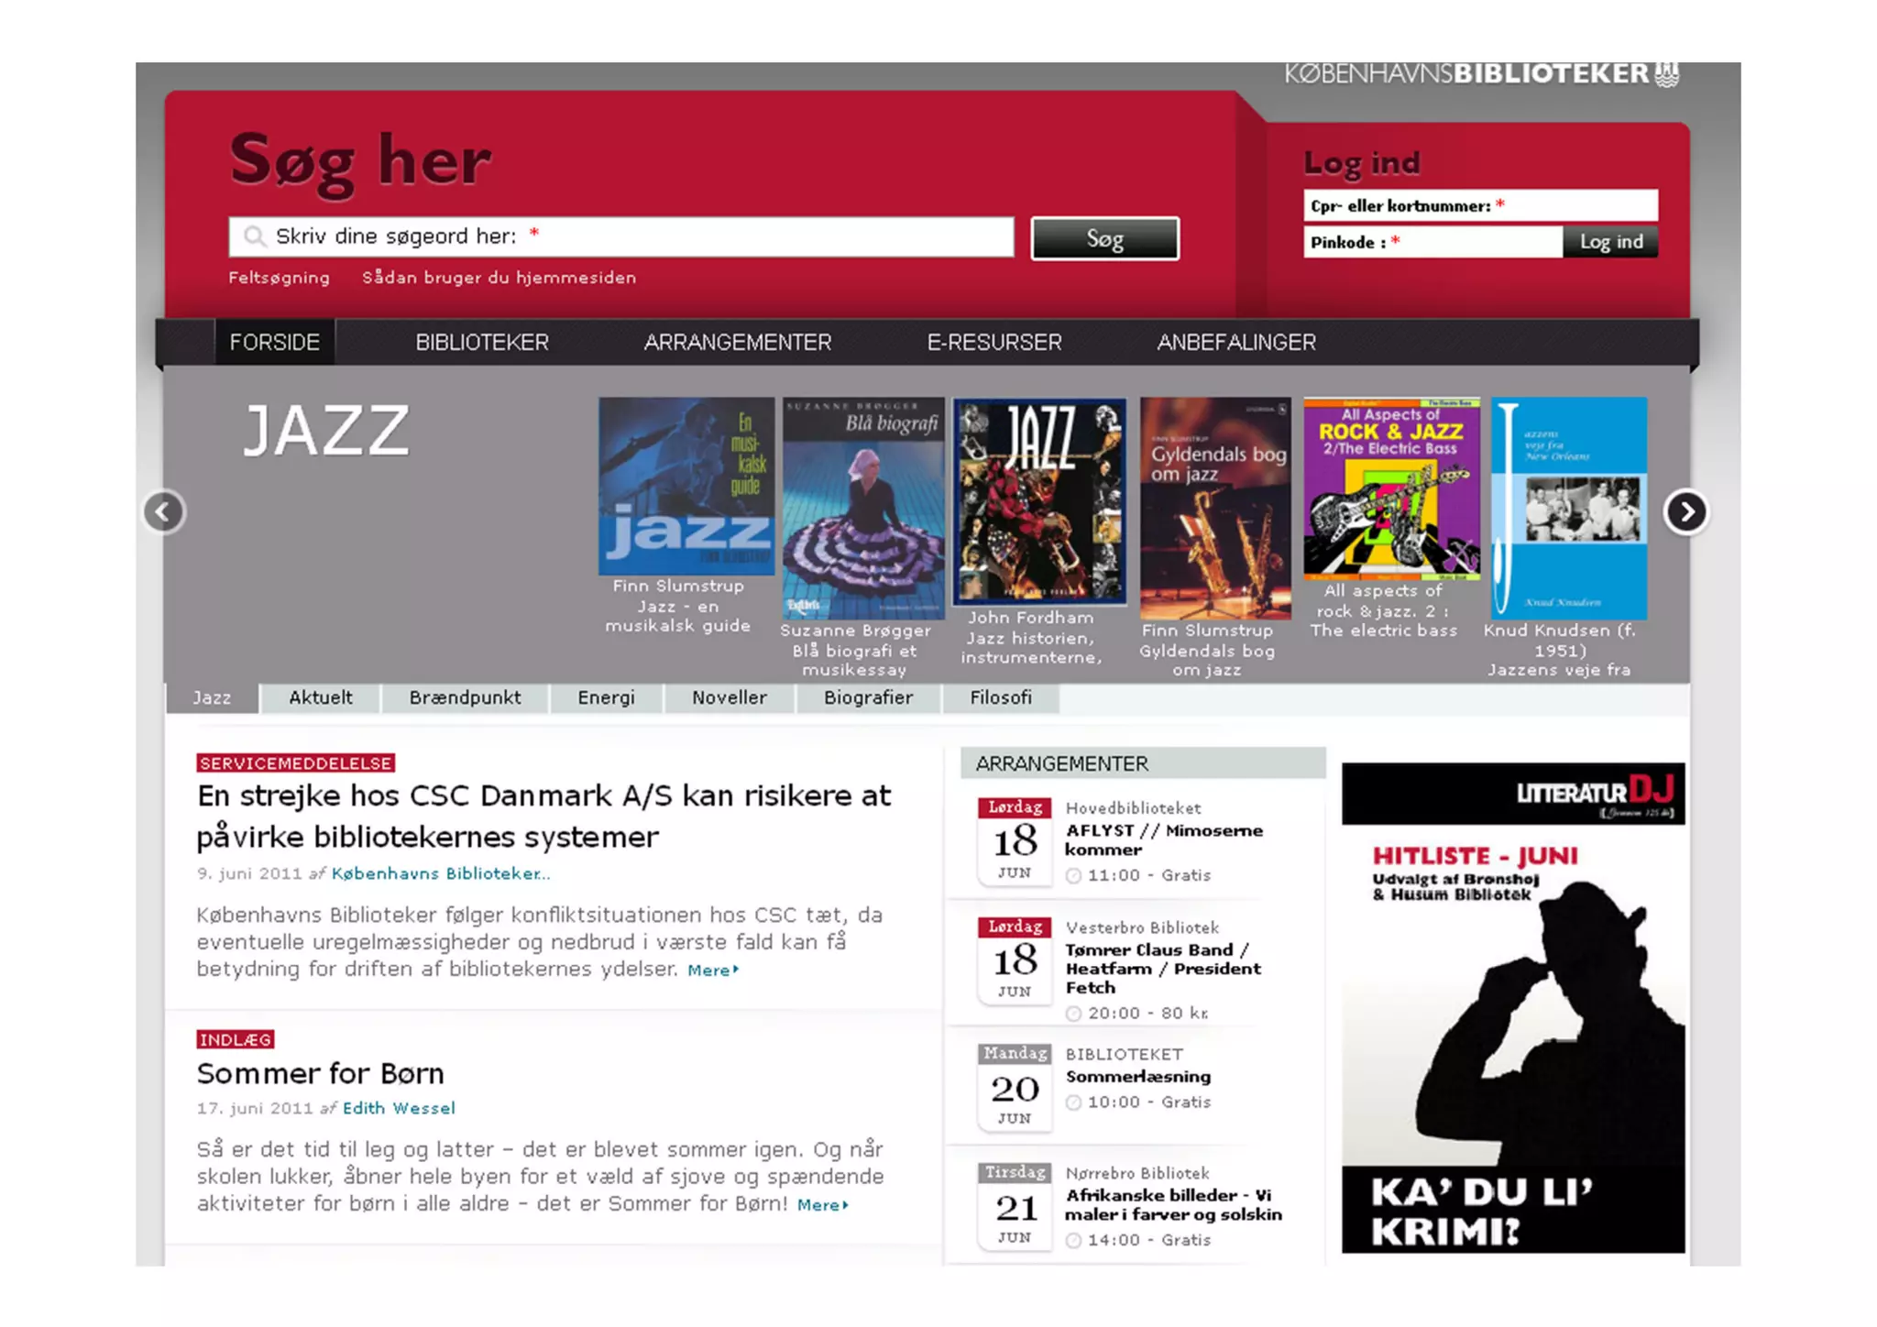Click the magnifier icon in search field
Screen dimensions: 1877x1327
(x=254, y=237)
